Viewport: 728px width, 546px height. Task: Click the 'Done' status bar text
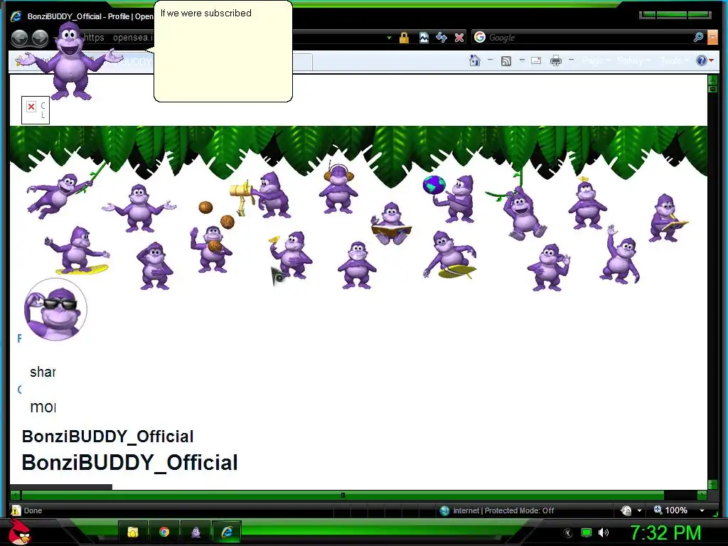tap(33, 510)
